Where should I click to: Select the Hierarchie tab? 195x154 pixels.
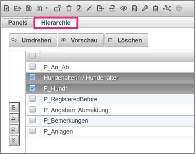click(x=56, y=23)
